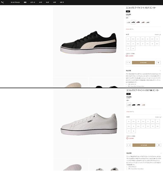
Task: Add white V Court EB sneaker to wishlist
Action: coord(159,145)
